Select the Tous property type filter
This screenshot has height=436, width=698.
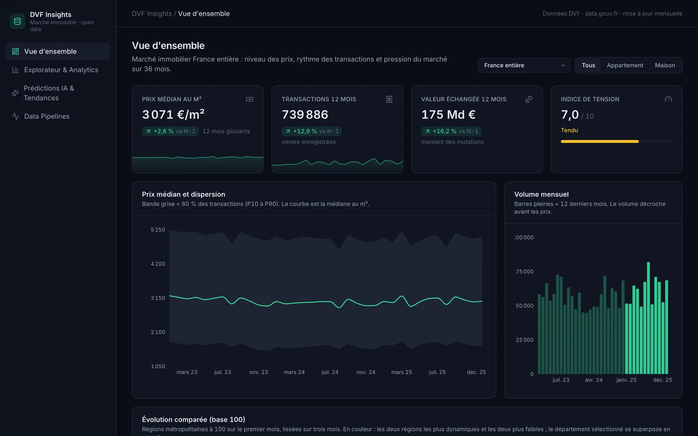588,65
